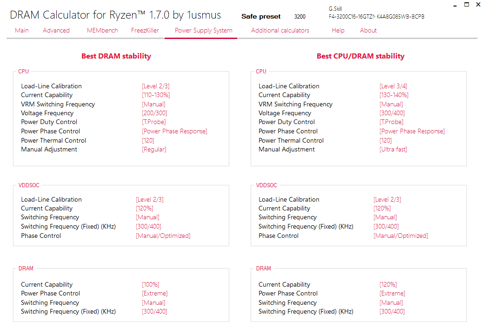
Task: Maximize the DRAM Calculator window
Action: pos(466,5)
